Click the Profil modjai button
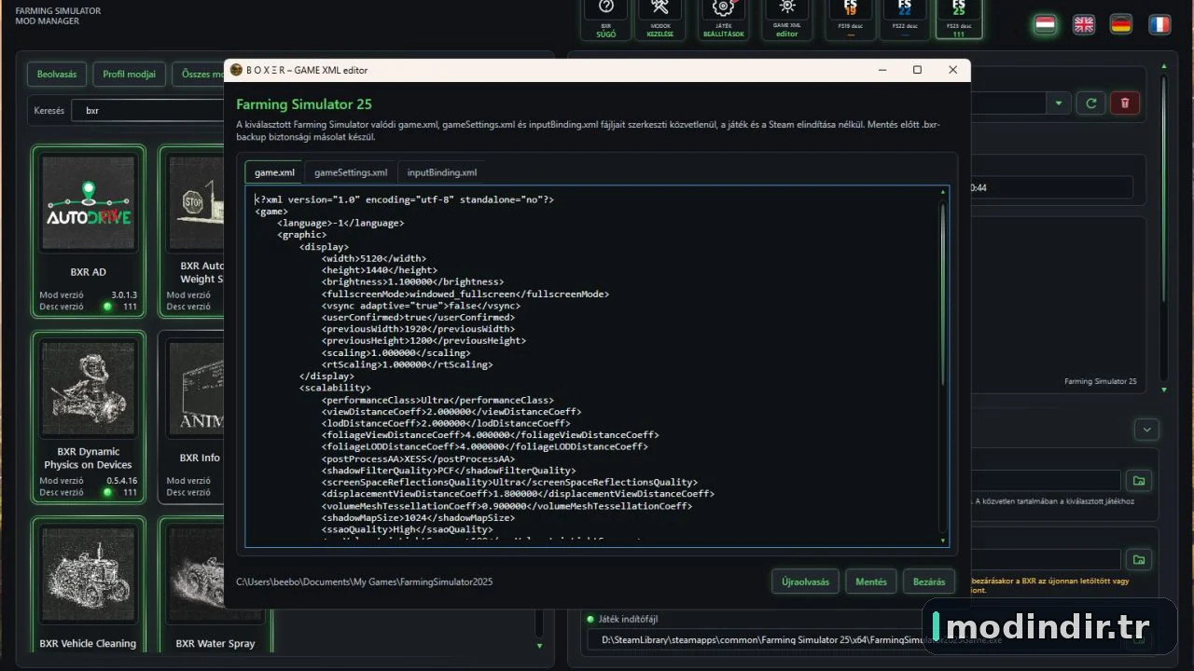Image resolution: width=1194 pixels, height=671 pixels. tap(130, 75)
